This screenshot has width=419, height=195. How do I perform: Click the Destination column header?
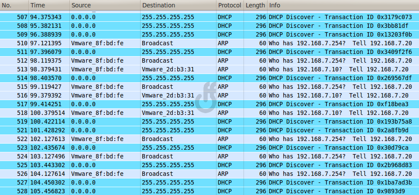click(178, 5)
